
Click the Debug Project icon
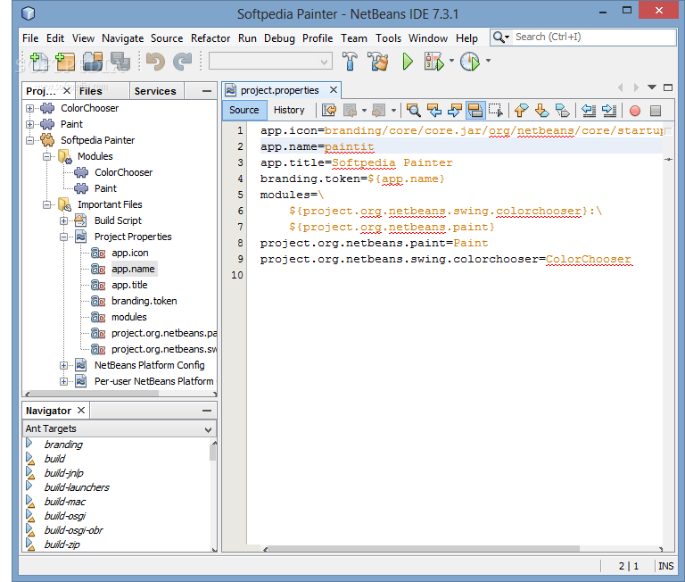(x=433, y=62)
